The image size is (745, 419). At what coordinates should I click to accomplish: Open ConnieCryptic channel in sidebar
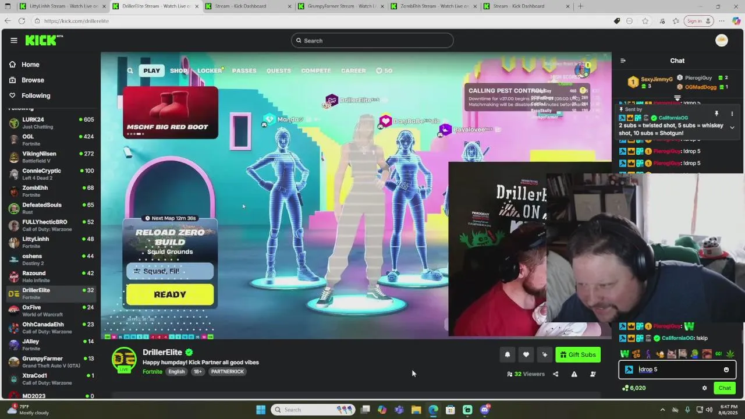[51, 174]
